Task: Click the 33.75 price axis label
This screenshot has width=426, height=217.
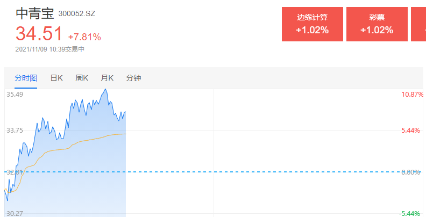Action: click(15, 131)
